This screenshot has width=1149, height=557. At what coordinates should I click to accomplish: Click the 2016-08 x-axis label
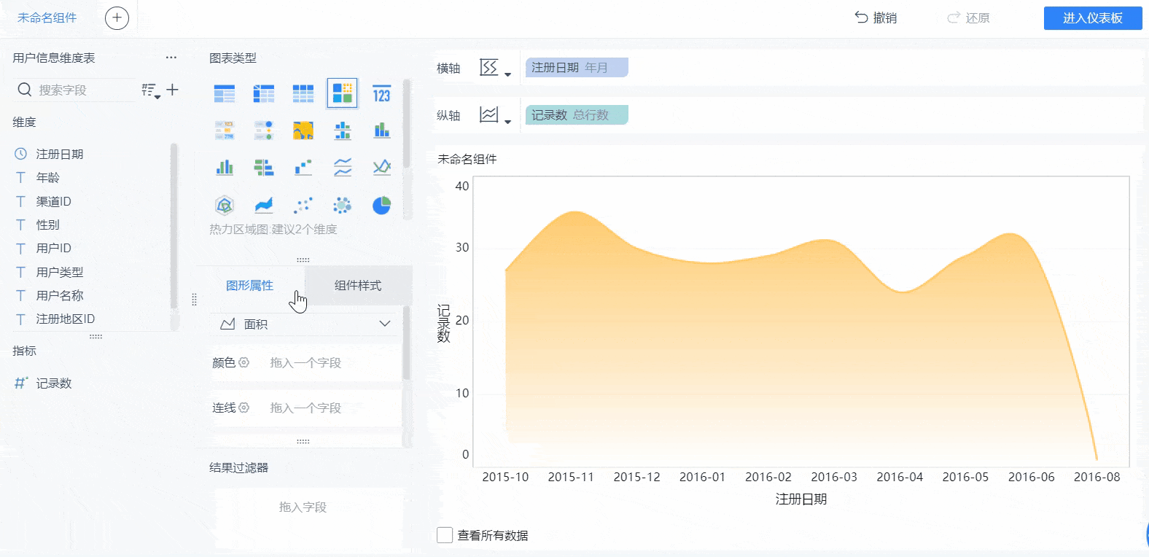click(1097, 477)
